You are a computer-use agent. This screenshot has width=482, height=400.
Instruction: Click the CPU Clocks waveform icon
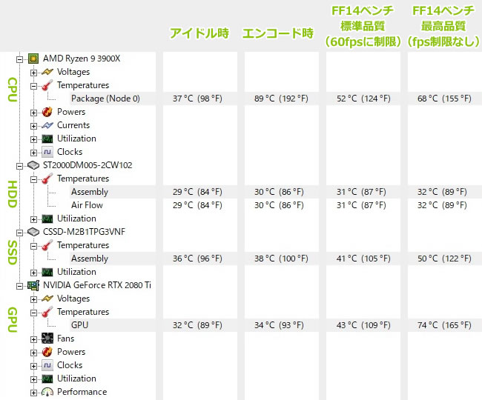pos(47,152)
